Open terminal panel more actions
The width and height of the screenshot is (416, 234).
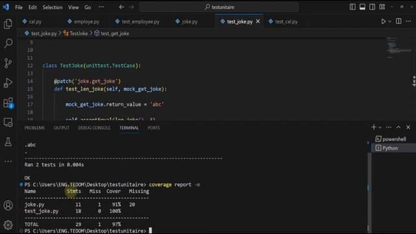389,127
